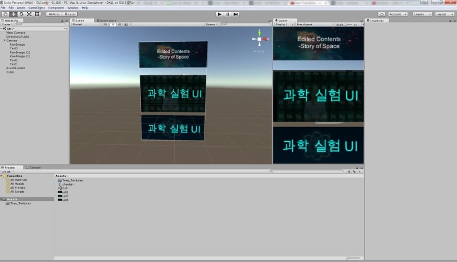Toggle 2D mode in Scene view

[105, 25]
